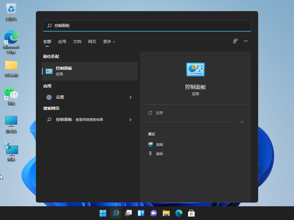Expand the chevron below the 打开 action
The image size is (294, 220).
(x=242, y=122)
